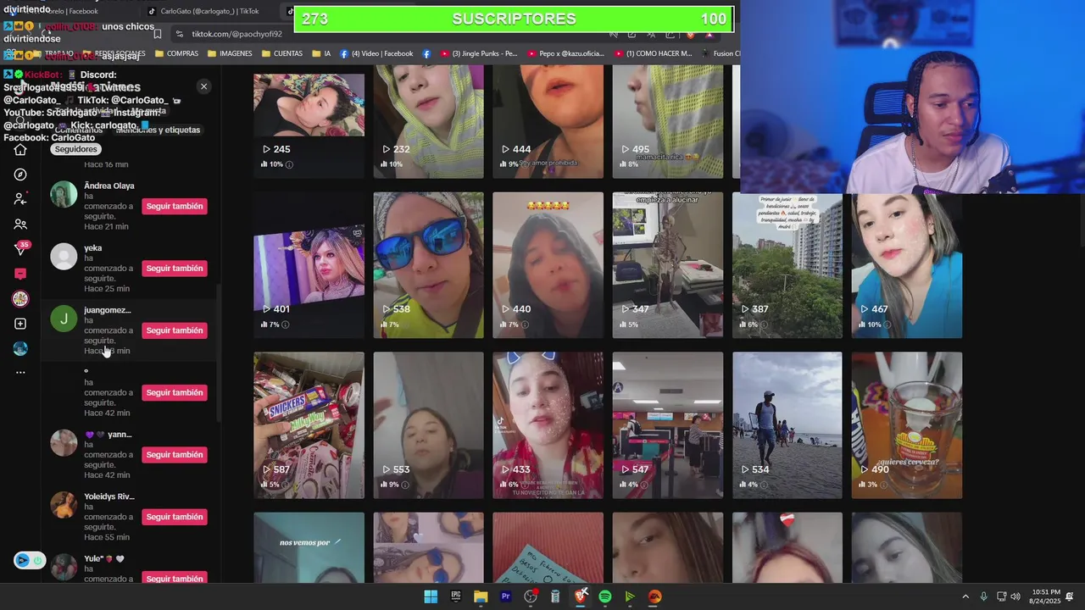1085x610 pixels.
Task: Open OBS Studio from taskbar
Action: coord(531,596)
